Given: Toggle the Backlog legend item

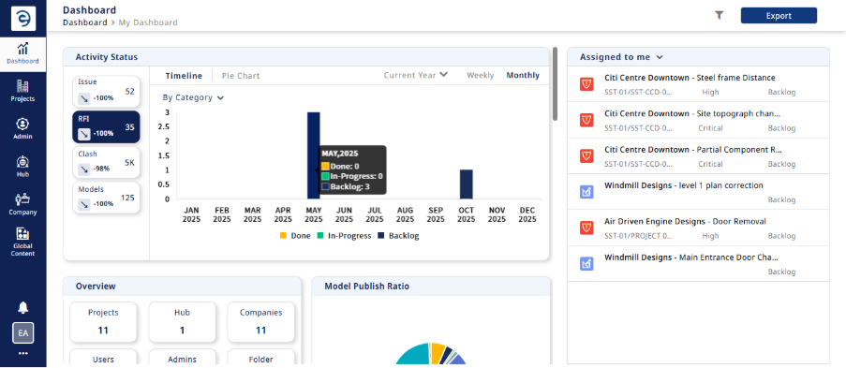Looking at the screenshot, I should (x=398, y=236).
